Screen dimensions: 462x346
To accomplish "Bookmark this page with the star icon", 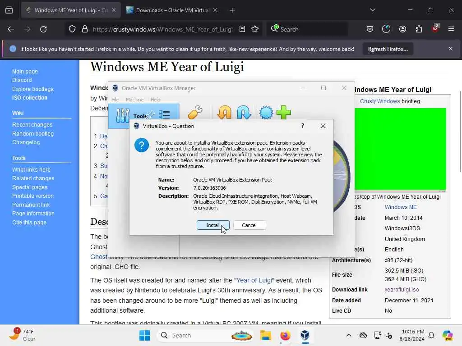I will (255, 29).
